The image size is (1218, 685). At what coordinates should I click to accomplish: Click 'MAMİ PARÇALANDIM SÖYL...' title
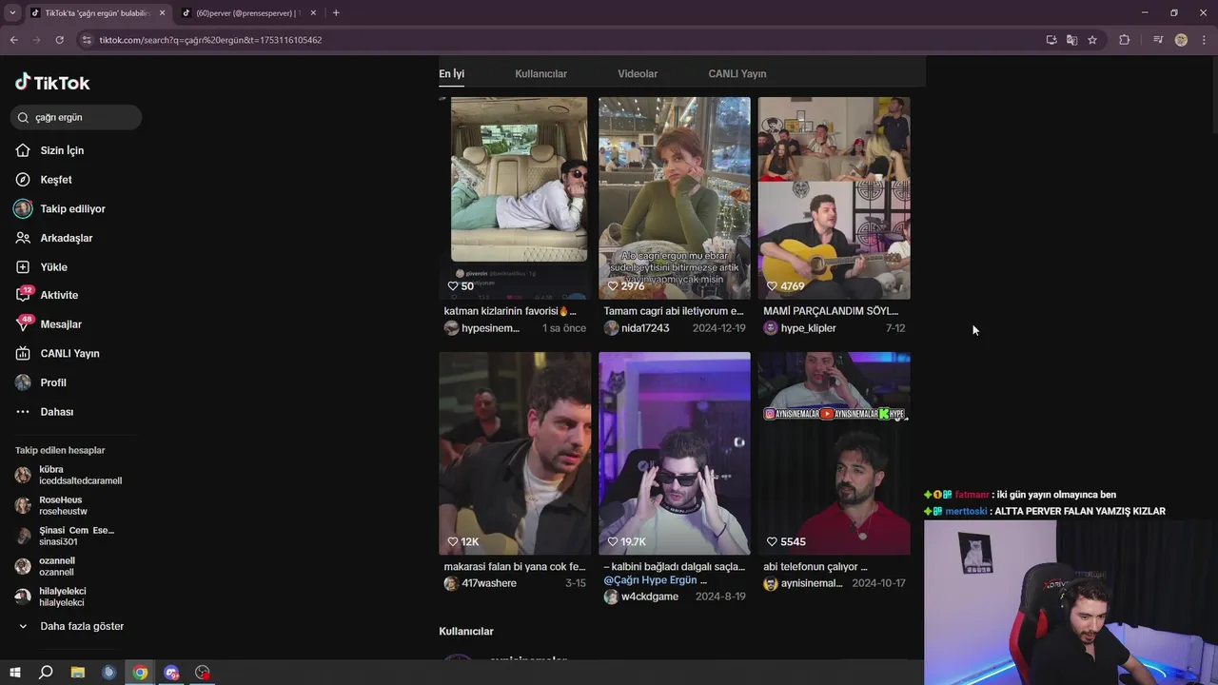click(x=831, y=311)
